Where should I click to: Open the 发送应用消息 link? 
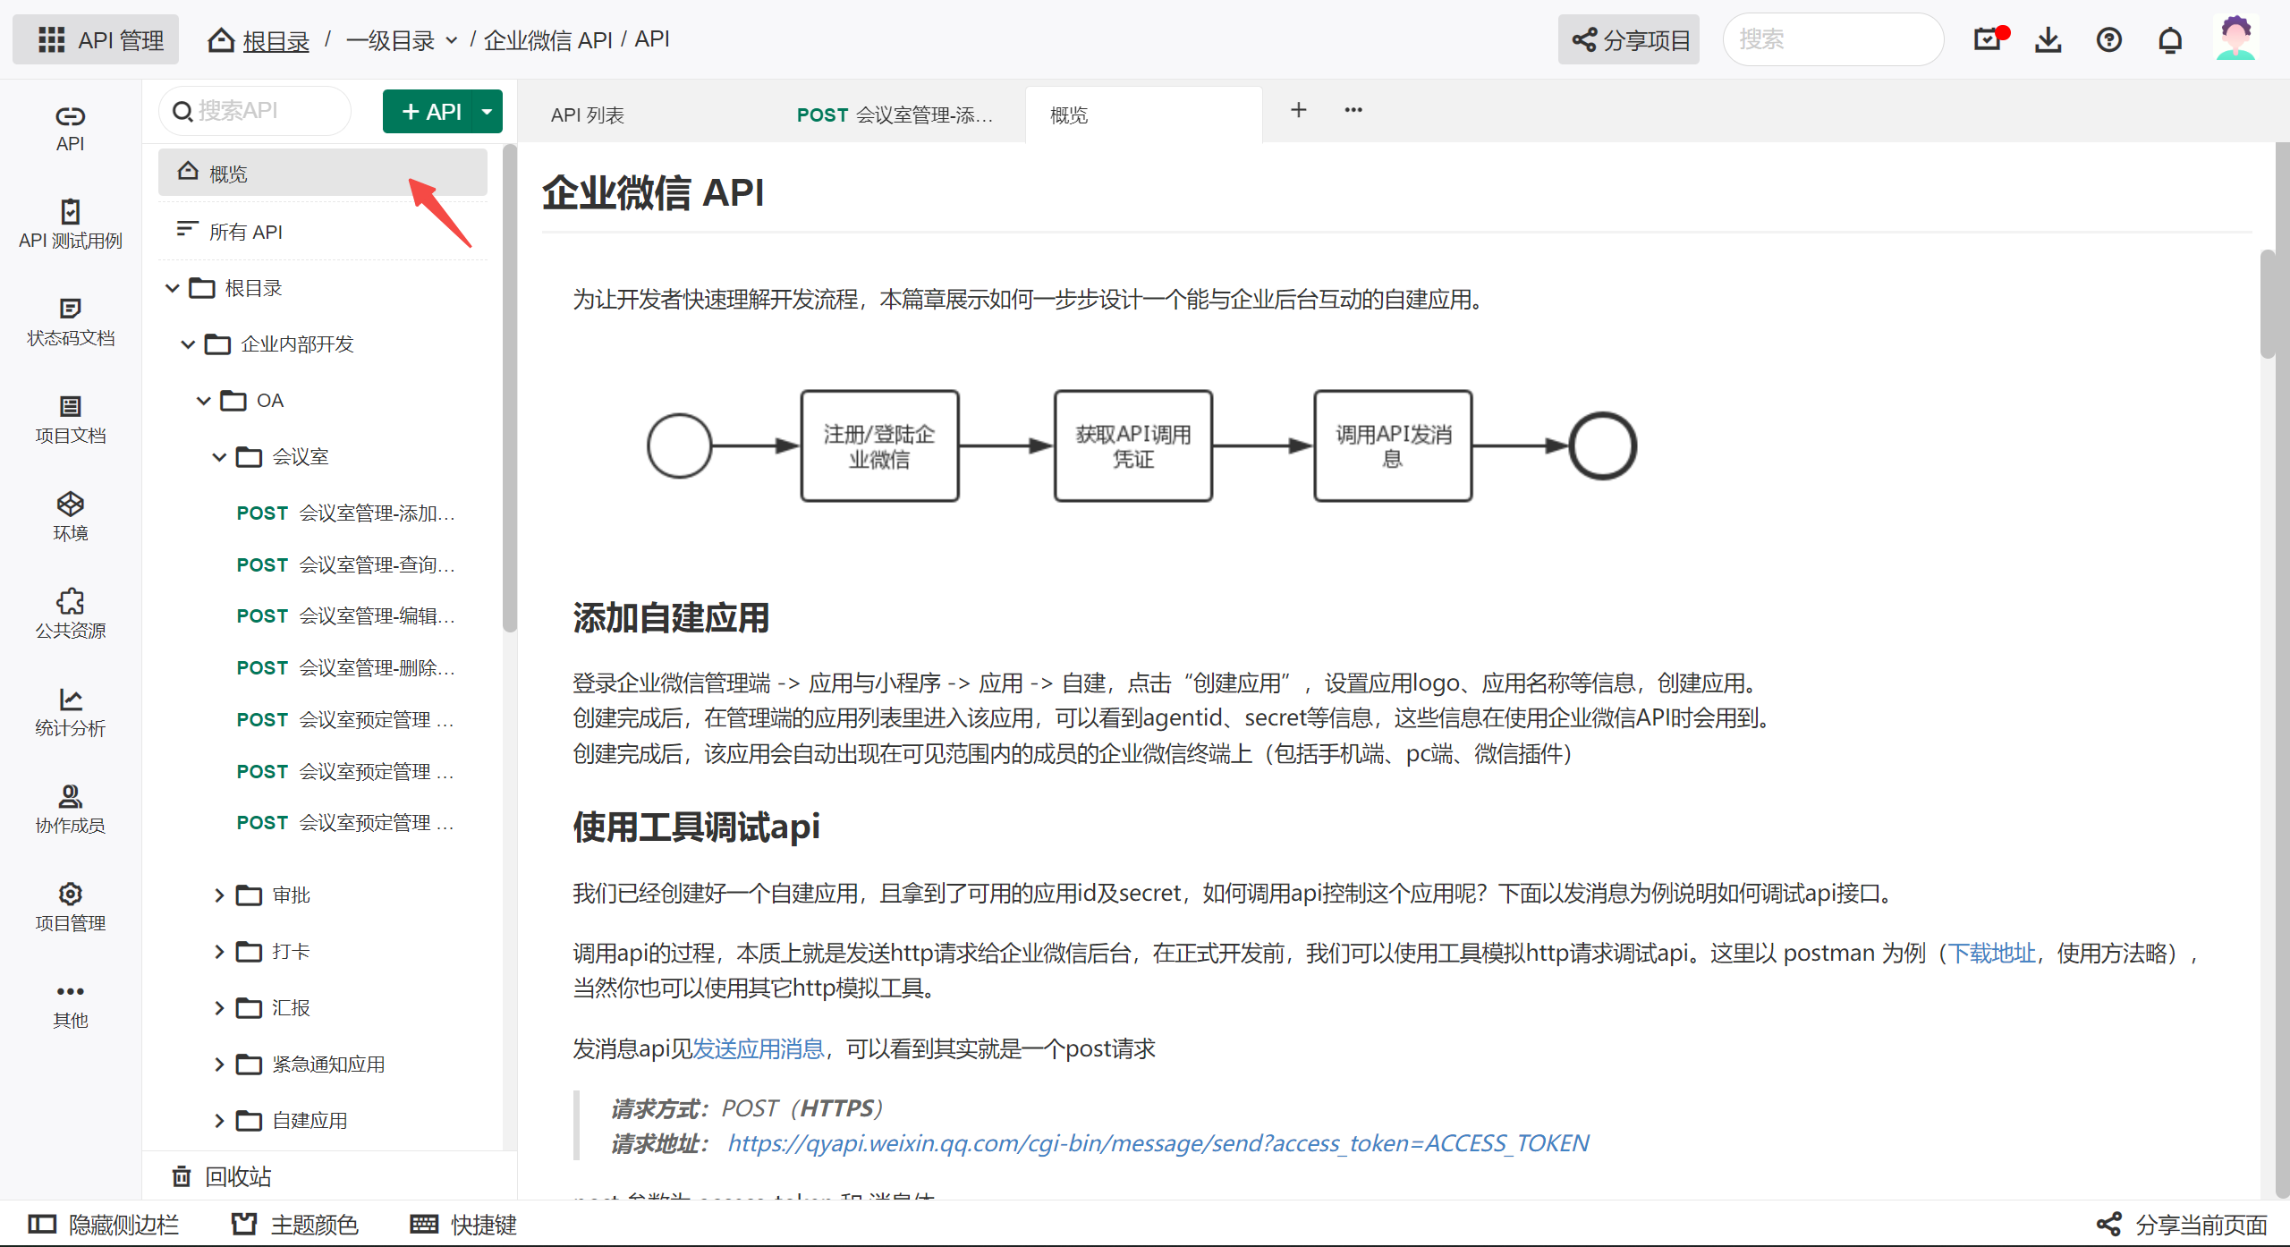(759, 1048)
